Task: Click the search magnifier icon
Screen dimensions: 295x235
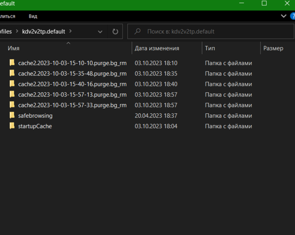Action: tap(139, 32)
